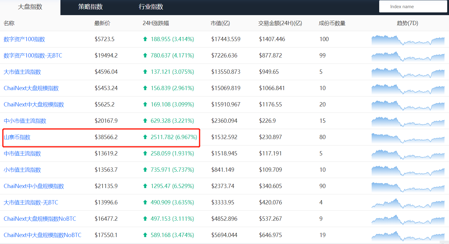The image size is (449, 244).
Task: Click the market cap $1532.592
Action: tap(224, 137)
